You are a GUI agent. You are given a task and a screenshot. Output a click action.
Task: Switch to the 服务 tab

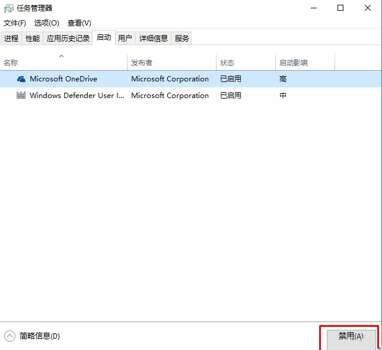182,38
